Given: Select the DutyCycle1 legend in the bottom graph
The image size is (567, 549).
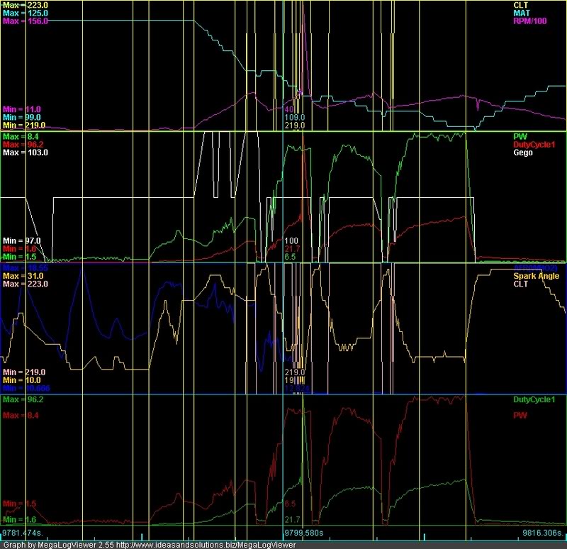Looking at the screenshot, I should coord(536,400).
